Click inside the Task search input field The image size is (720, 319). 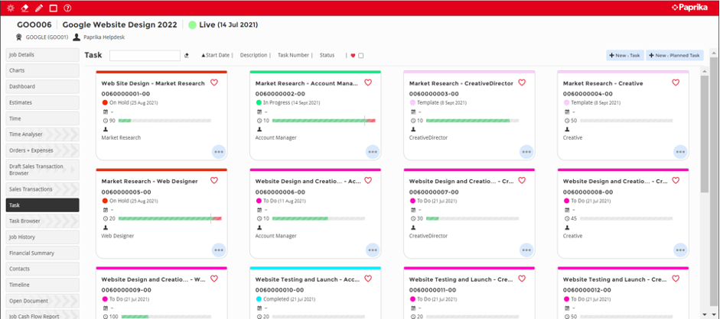tap(145, 56)
